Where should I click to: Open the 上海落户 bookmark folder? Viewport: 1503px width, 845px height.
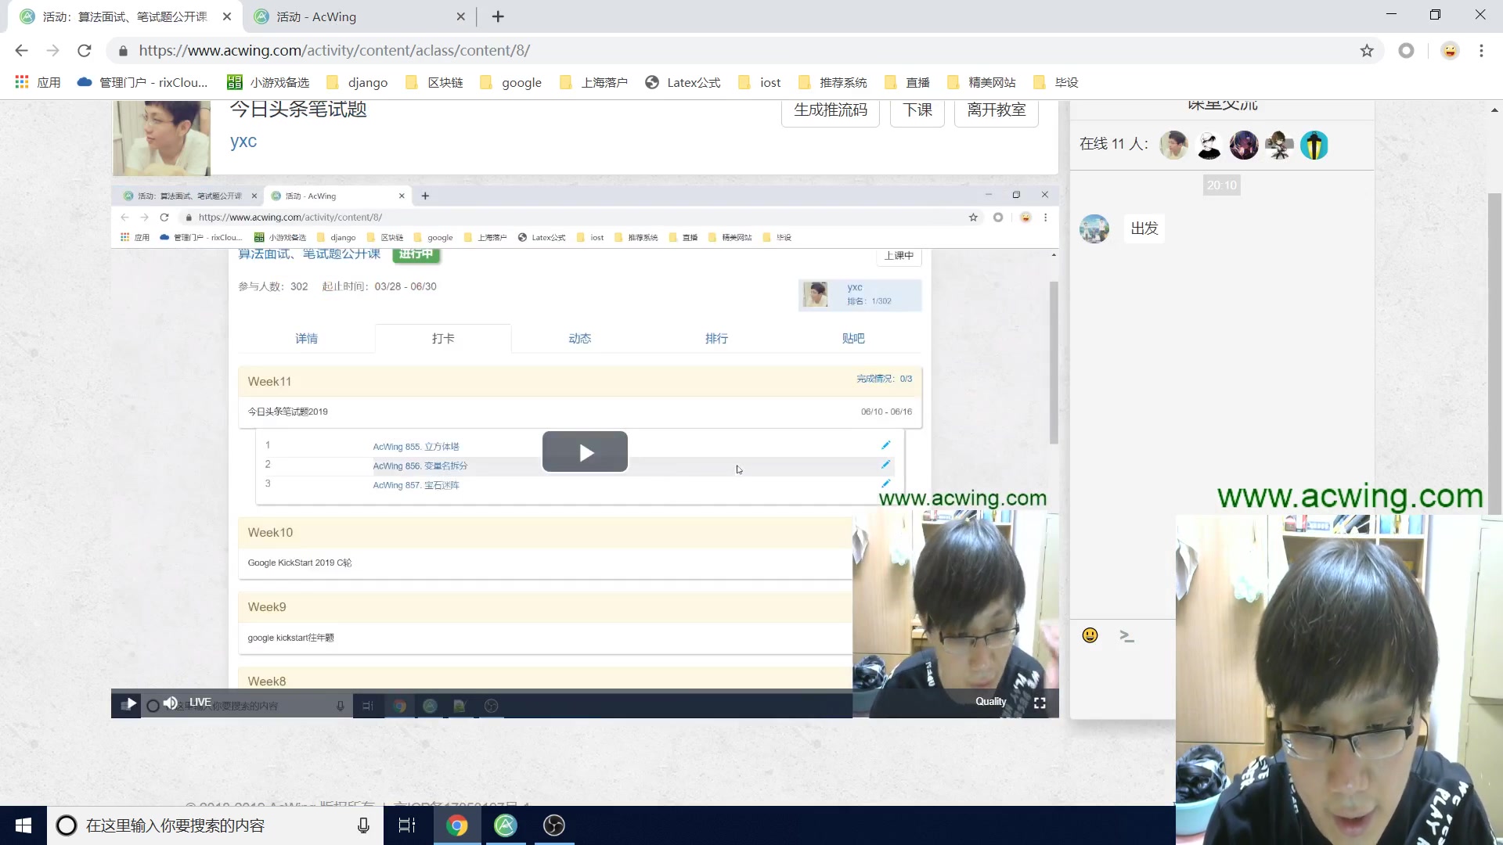594,82
